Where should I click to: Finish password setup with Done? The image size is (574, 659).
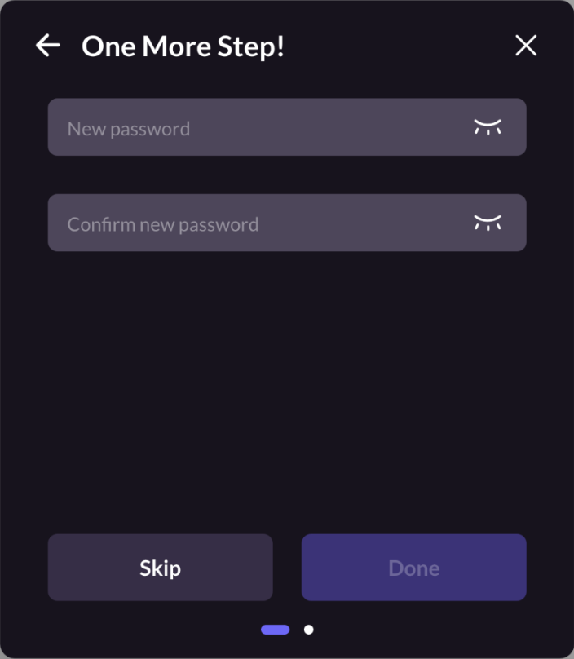[x=413, y=568]
